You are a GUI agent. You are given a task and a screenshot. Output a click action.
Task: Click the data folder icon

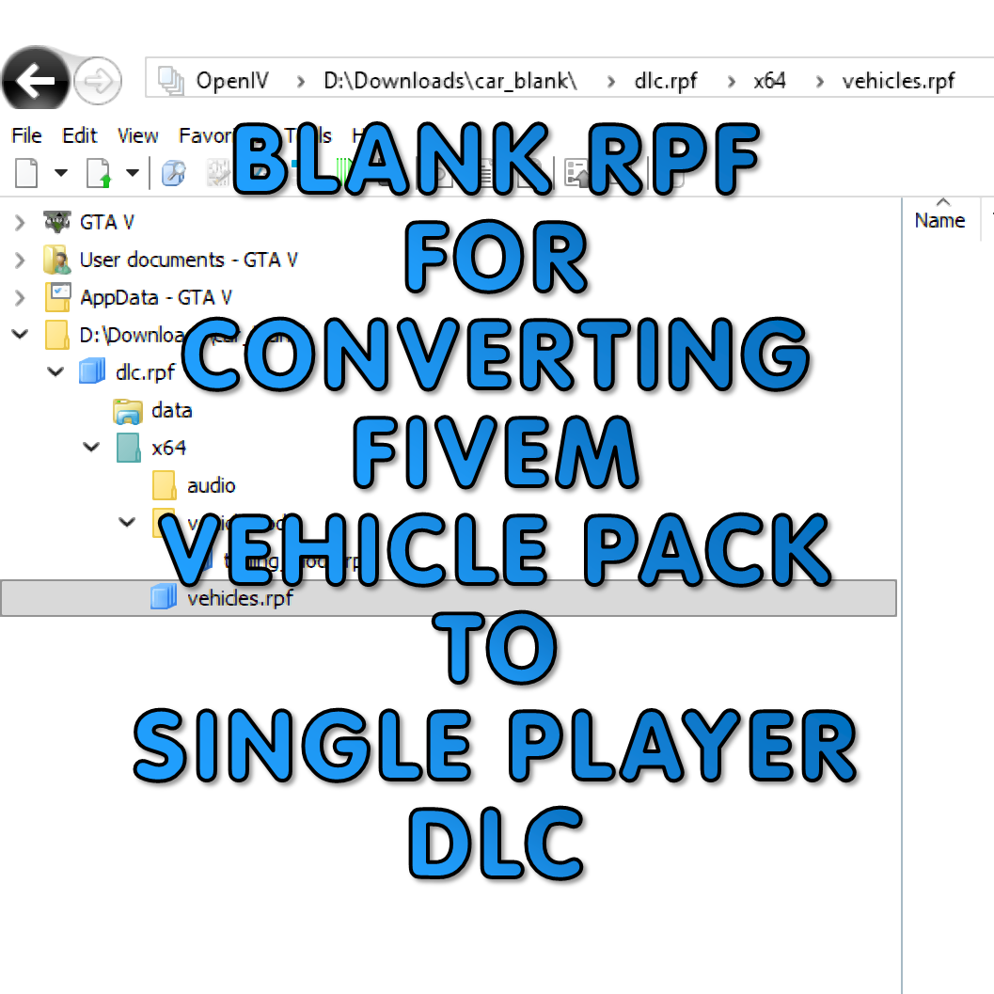[127, 410]
